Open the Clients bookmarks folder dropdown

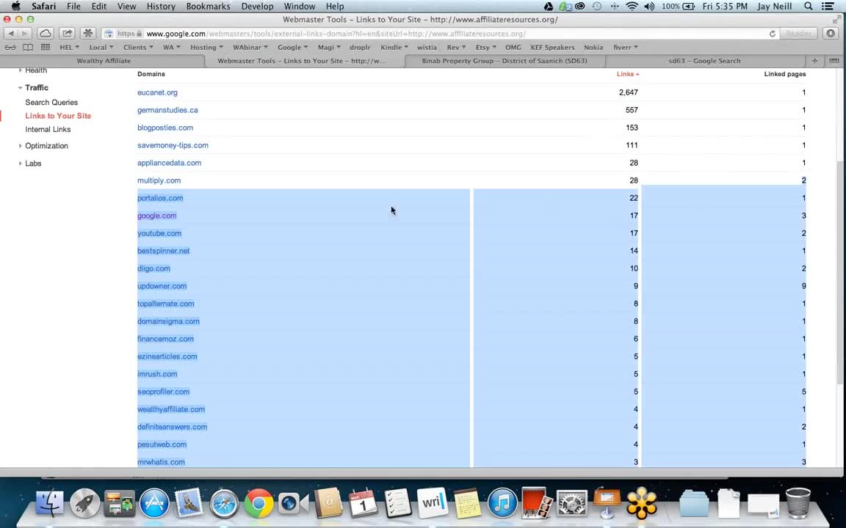(138, 48)
